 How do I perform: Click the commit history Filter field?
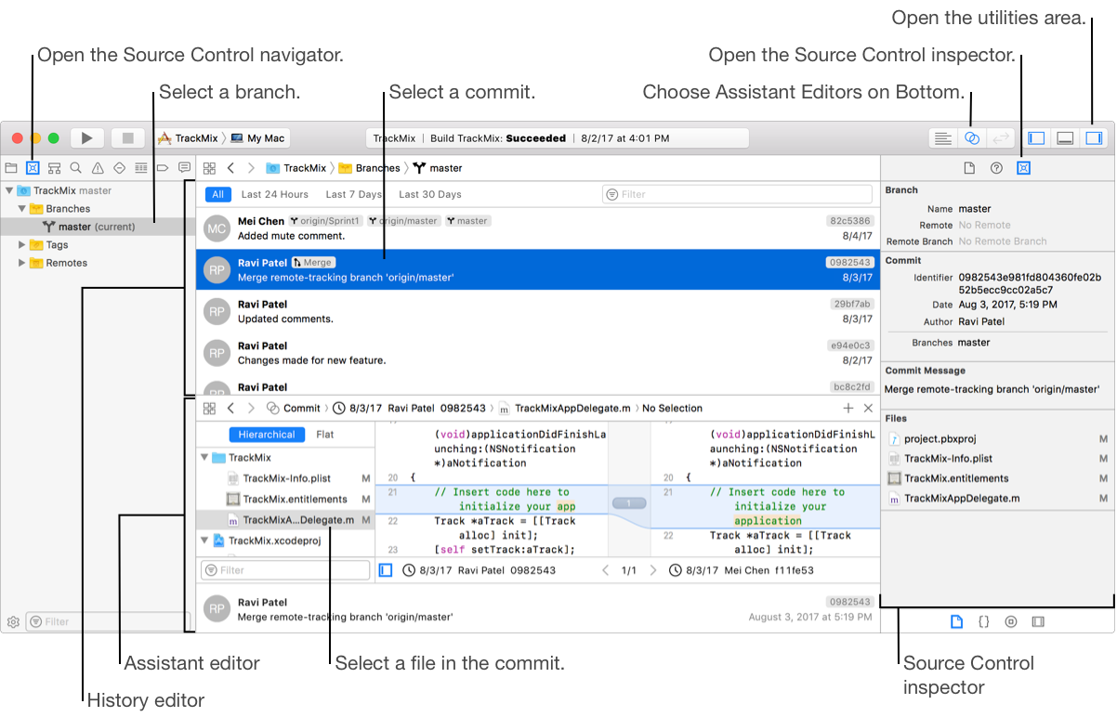click(x=737, y=194)
